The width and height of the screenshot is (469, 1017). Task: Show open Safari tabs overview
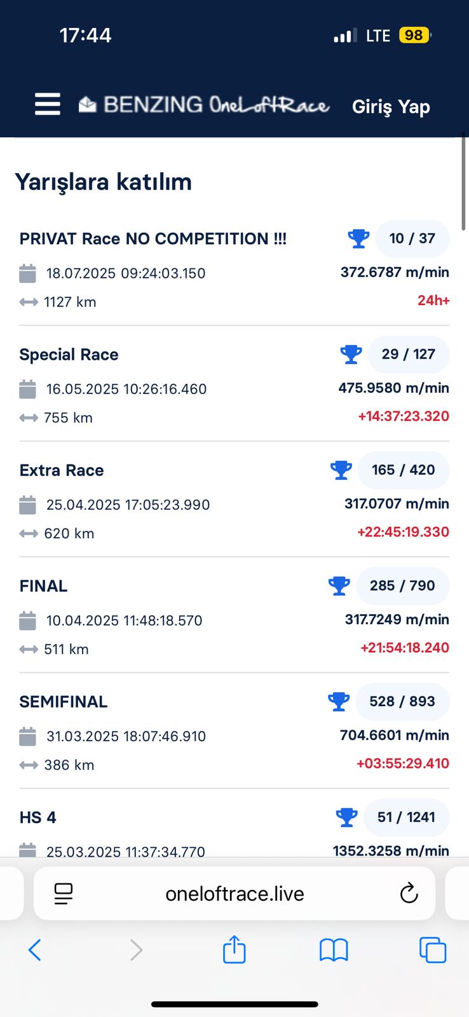433,950
